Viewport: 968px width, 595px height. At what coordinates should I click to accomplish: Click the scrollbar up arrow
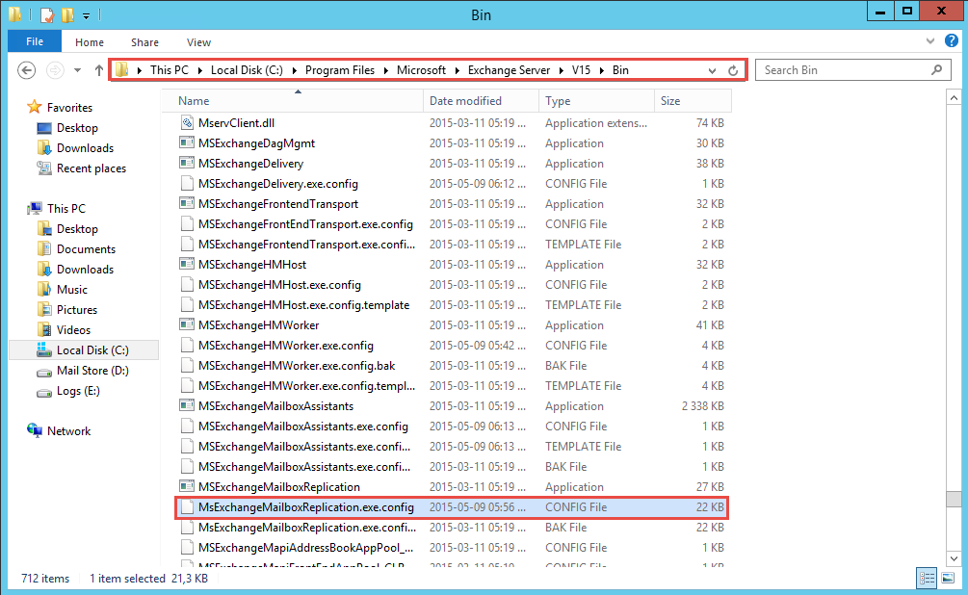tap(954, 97)
